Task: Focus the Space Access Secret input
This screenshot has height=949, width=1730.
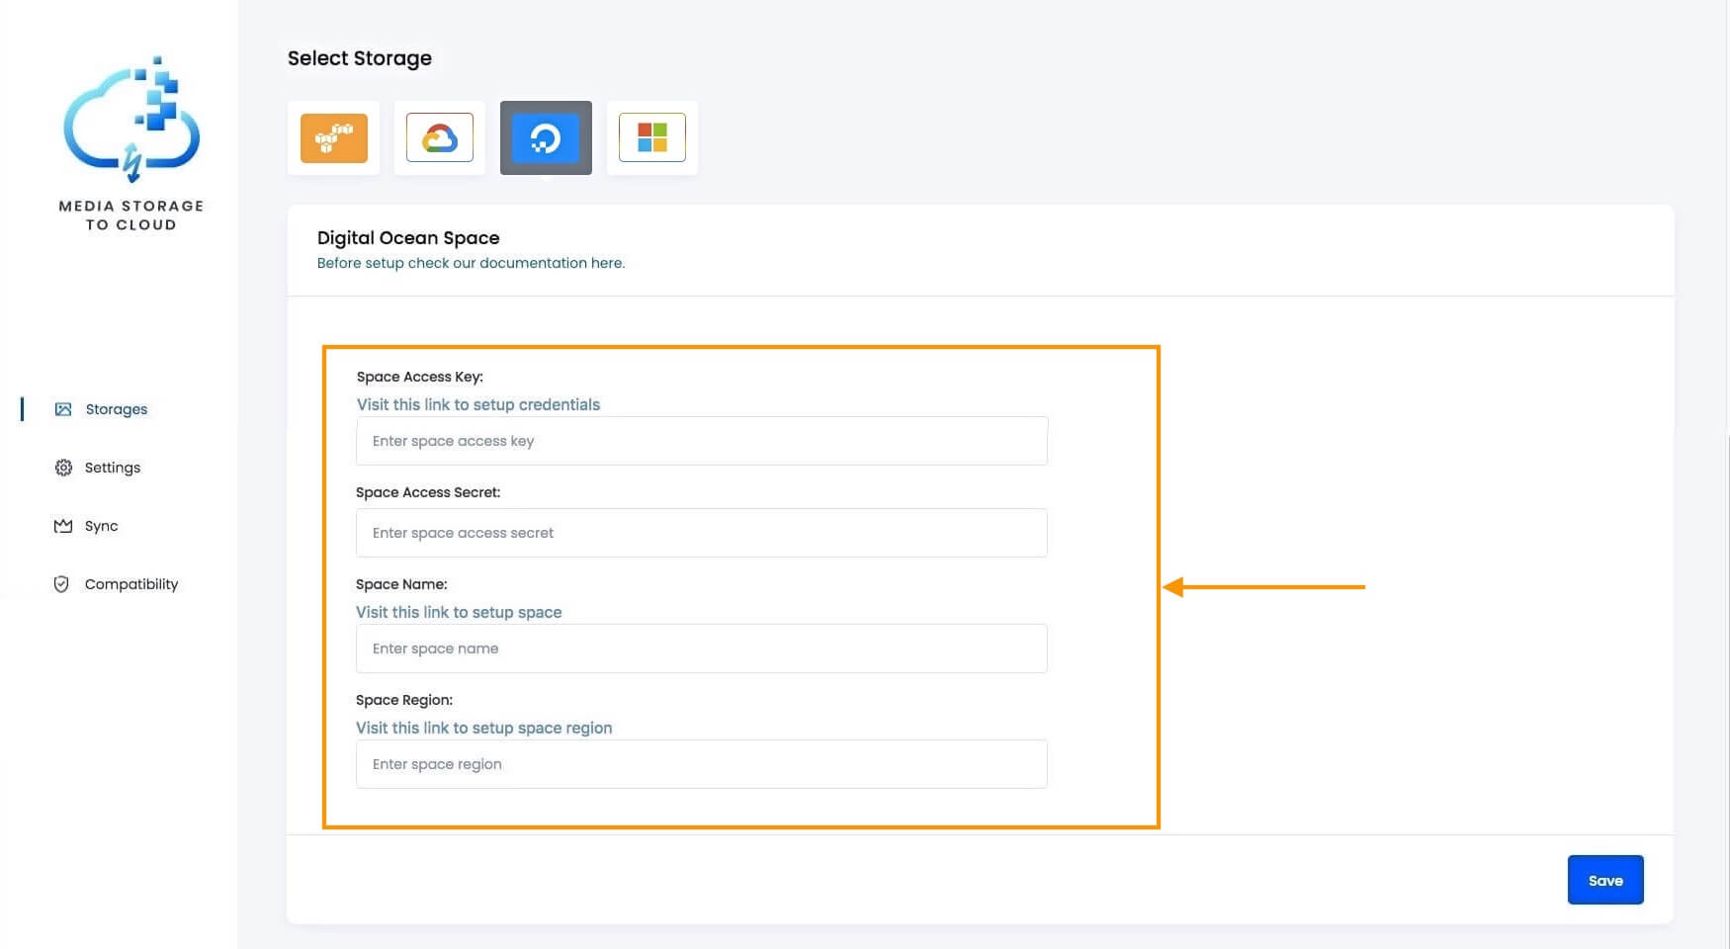Action: tap(701, 533)
